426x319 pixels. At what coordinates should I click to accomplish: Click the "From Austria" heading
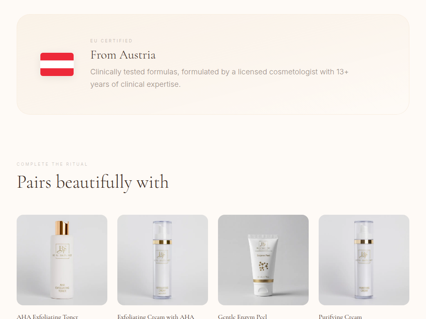click(123, 55)
